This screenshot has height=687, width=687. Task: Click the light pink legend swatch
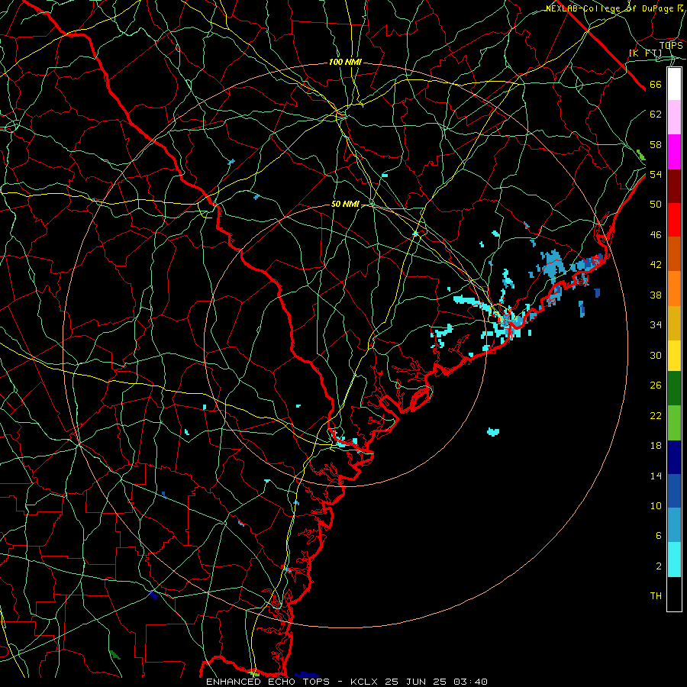674,117
